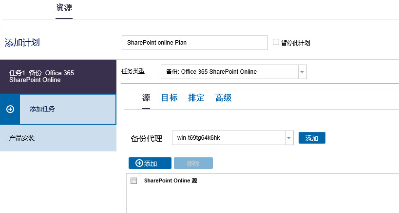The width and height of the screenshot is (399, 213).
Task: Click the plus icon beside 添加任务
Action: [x=10, y=109]
